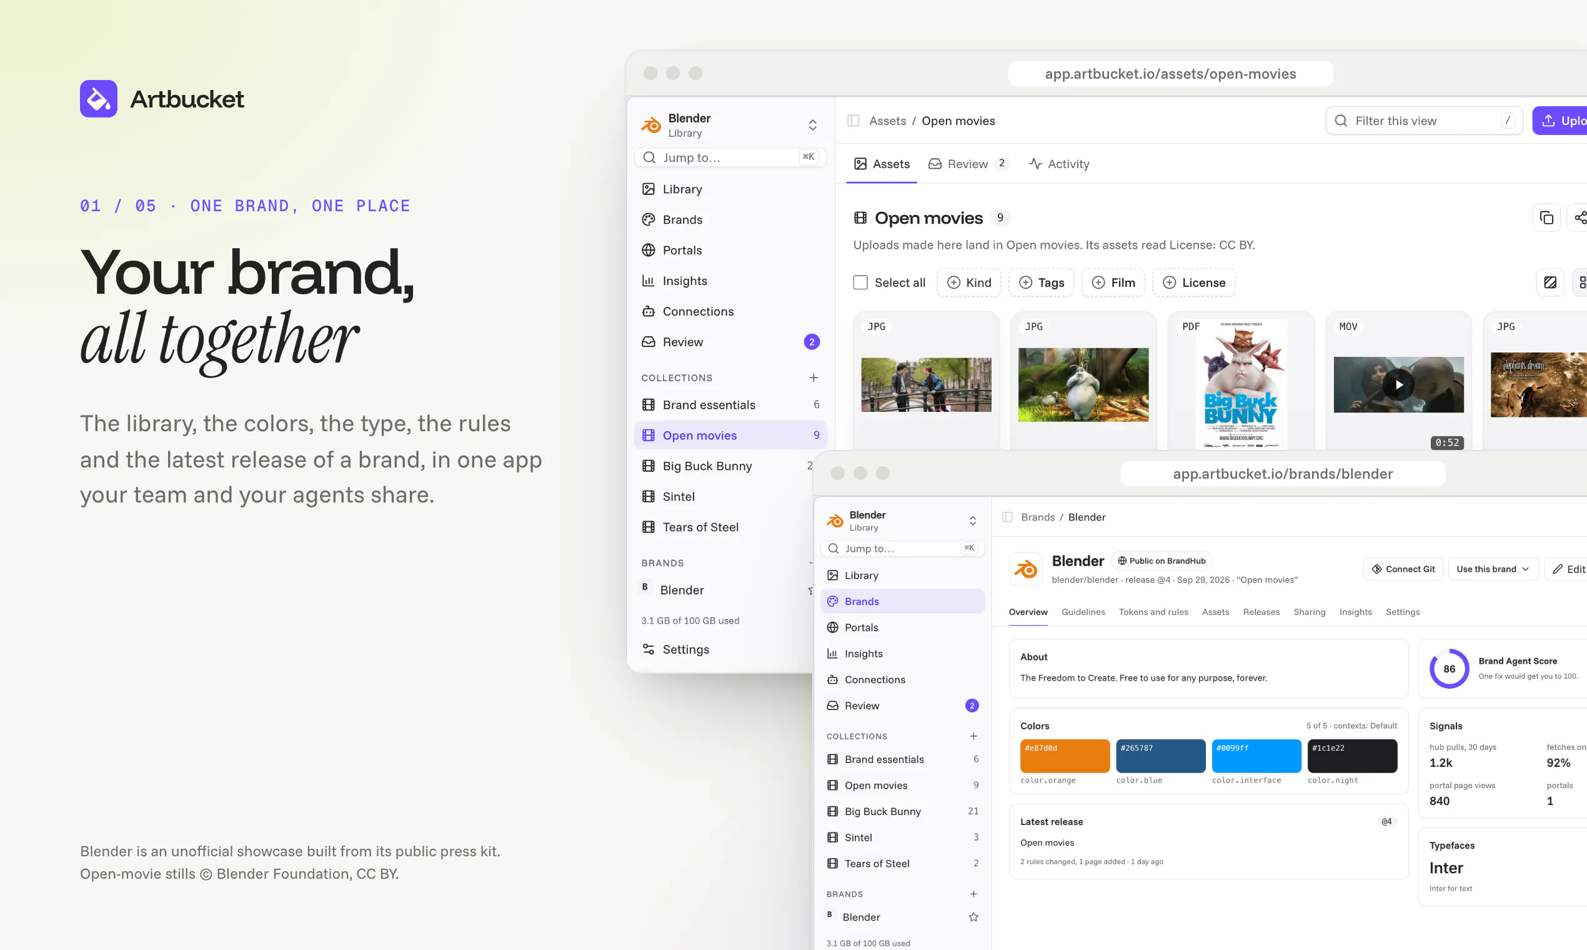The height and width of the screenshot is (950, 1587).
Task: Open Portals in the Brands window sidebar
Action: click(x=902, y=627)
